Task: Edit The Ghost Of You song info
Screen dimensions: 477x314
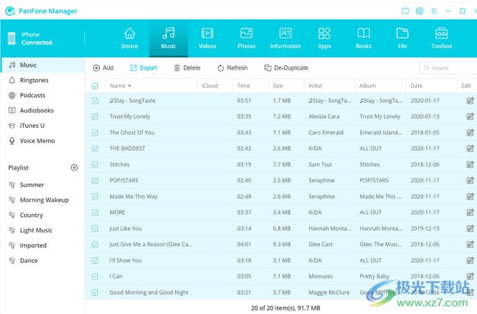Action: click(x=470, y=132)
